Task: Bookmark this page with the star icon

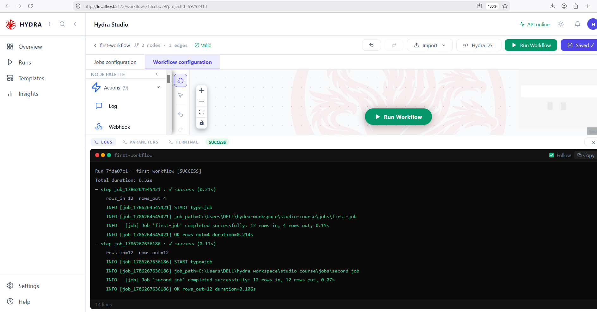Action: tap(505, 6)
